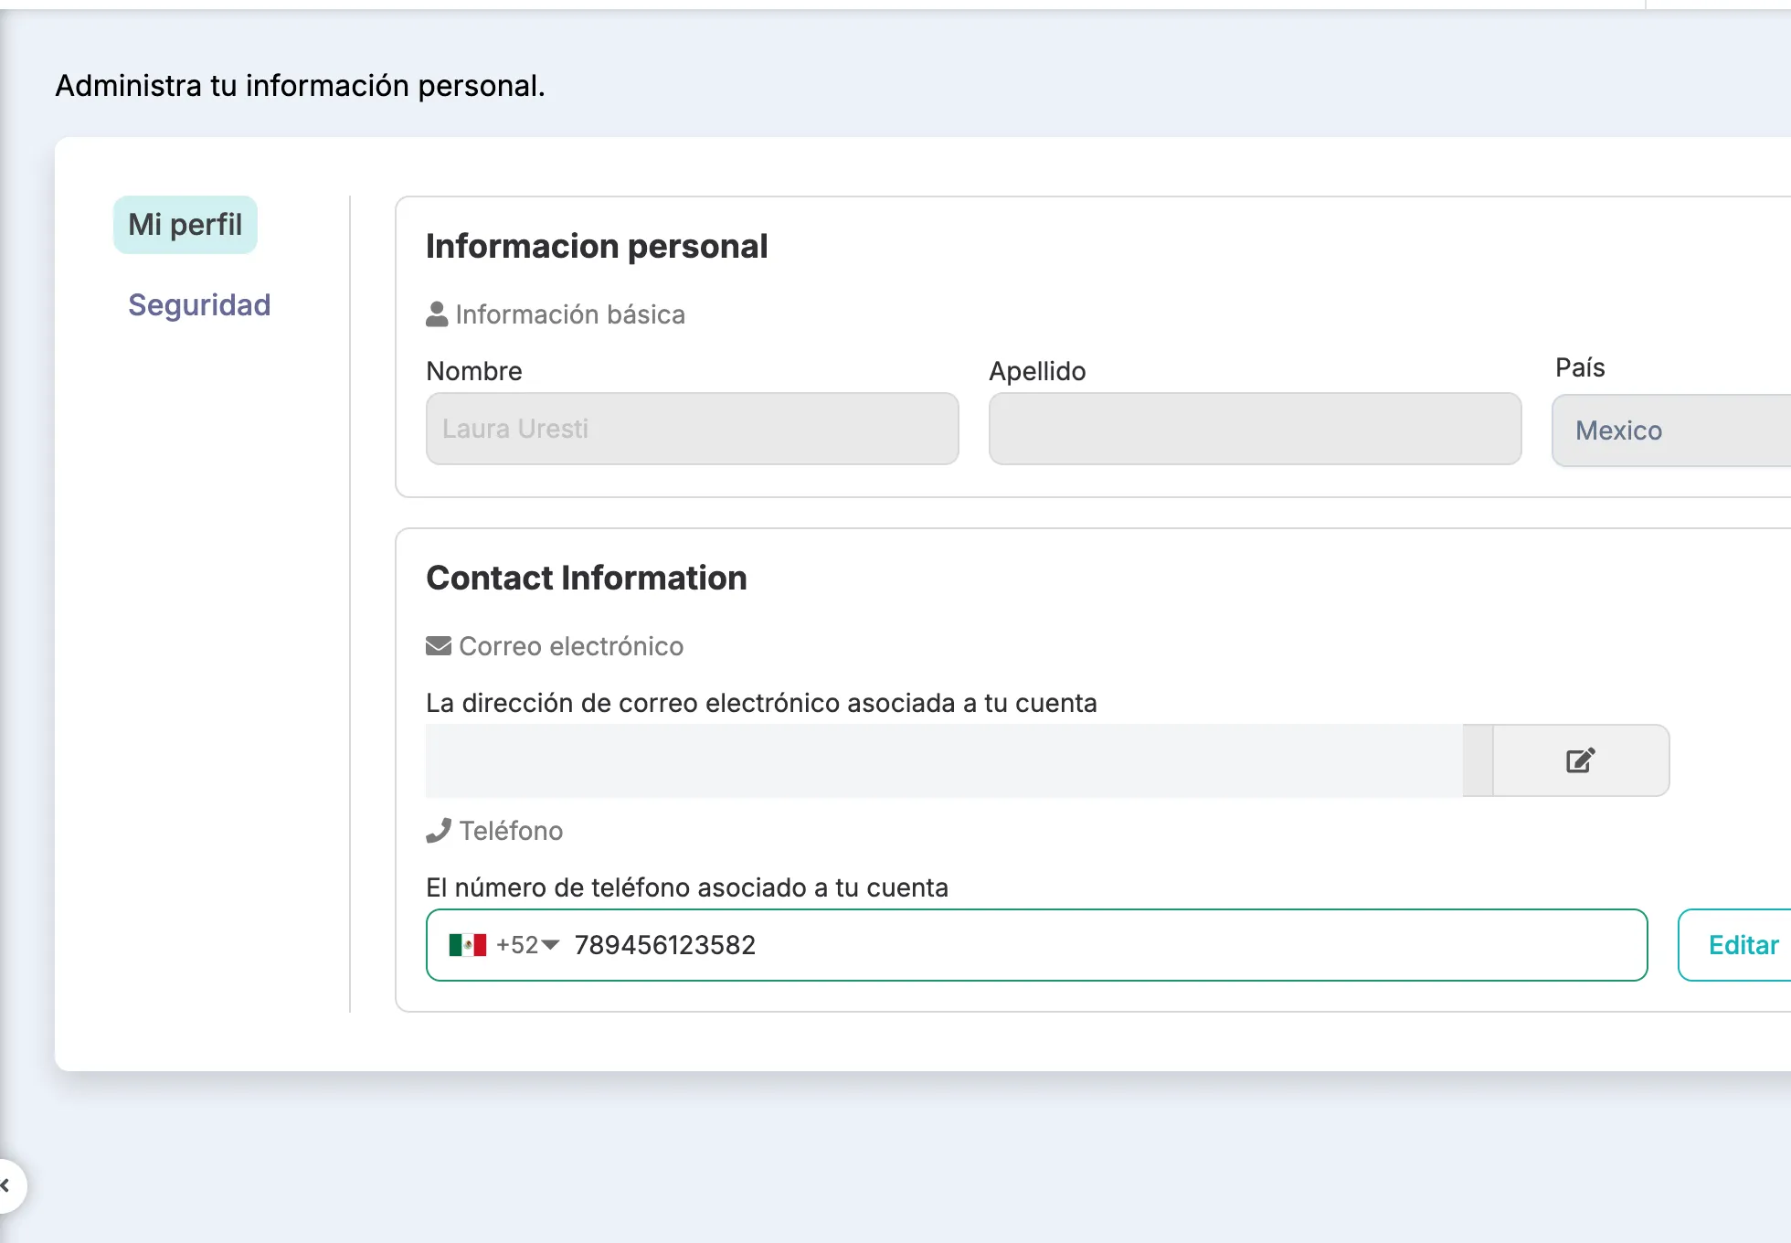
Task: Click the email edit pencil icon
Action: pyautogui.click(x=1580, y=760)
